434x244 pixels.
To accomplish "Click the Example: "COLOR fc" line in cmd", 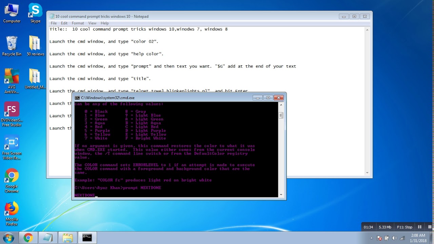I will tap(143, 180).
